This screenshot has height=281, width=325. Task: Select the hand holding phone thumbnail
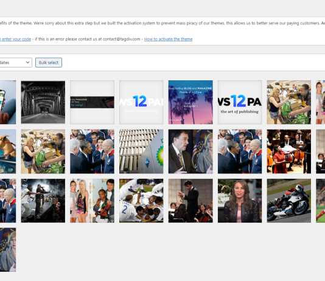click(8, 102)
